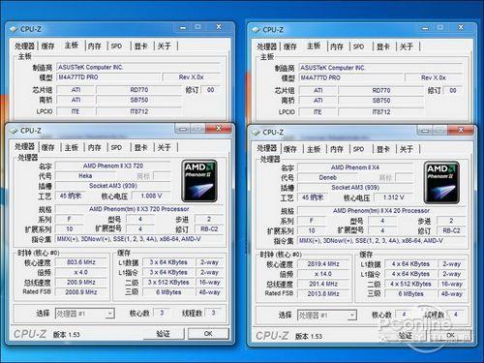Click the AMD Phenom II logo in X3 720 window
The image size is (484, 363).
199,181
